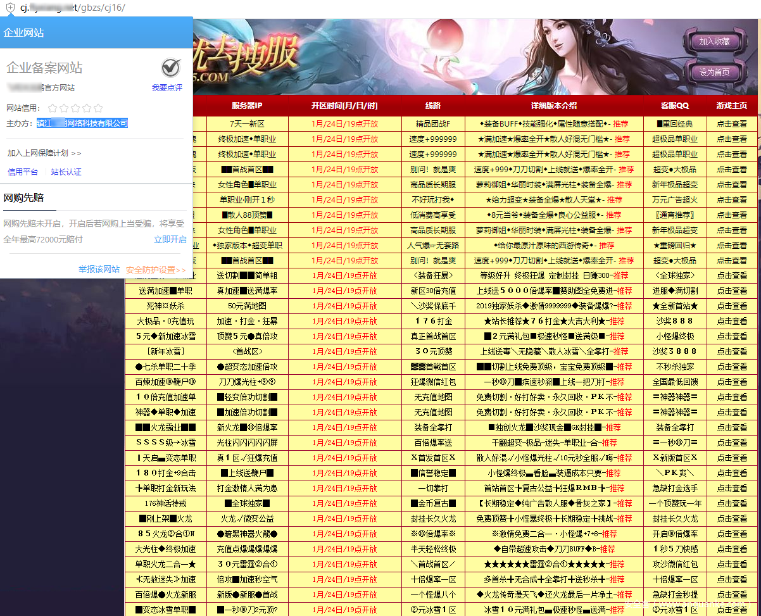Open the 我要点评 review link
The height and width of the screenshot is (616, 761).
click(x=167, y=88)
